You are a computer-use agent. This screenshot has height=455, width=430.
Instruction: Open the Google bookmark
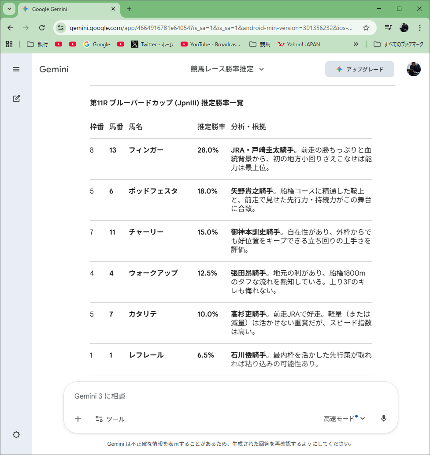[x=97, y=44]
